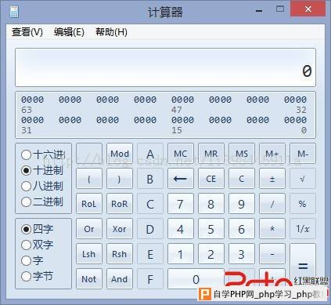Click the open parenthesis button
The width and height of the screenshot is (331, 305).
(x=89, y=179)
